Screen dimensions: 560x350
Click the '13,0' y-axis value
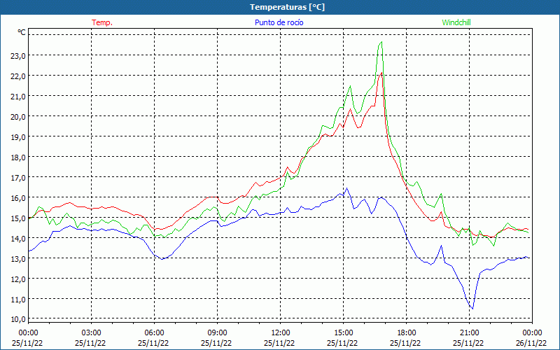pos(18,259)
